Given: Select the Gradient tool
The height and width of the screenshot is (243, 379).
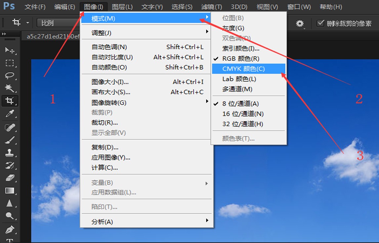Looking at the screenshot, I should (10, 191).
